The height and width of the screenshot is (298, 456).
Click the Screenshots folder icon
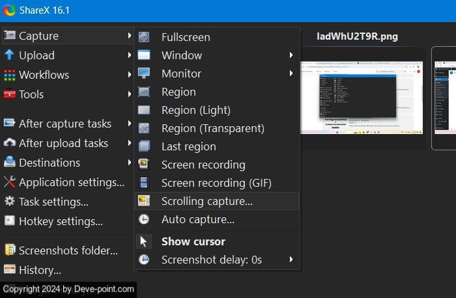(x=10, y=251)
